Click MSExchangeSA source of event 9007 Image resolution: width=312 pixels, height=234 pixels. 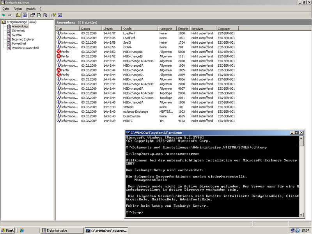tap(133, 89)
